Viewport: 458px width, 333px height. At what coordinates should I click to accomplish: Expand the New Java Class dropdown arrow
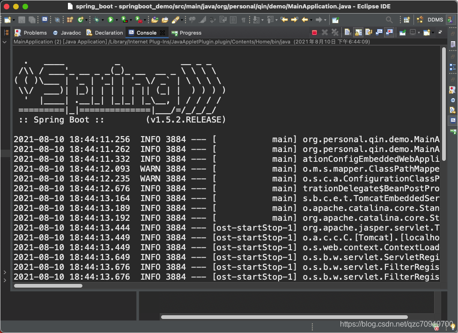86,20
